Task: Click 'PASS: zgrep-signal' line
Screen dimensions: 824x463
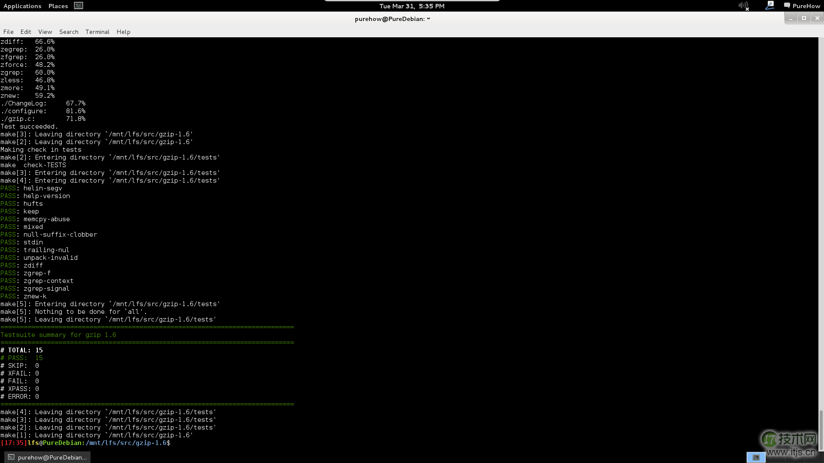Action: coord(35,289)
